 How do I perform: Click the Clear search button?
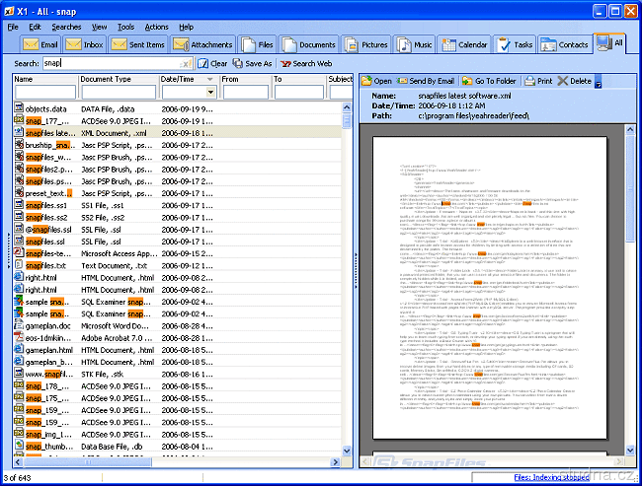211,63
